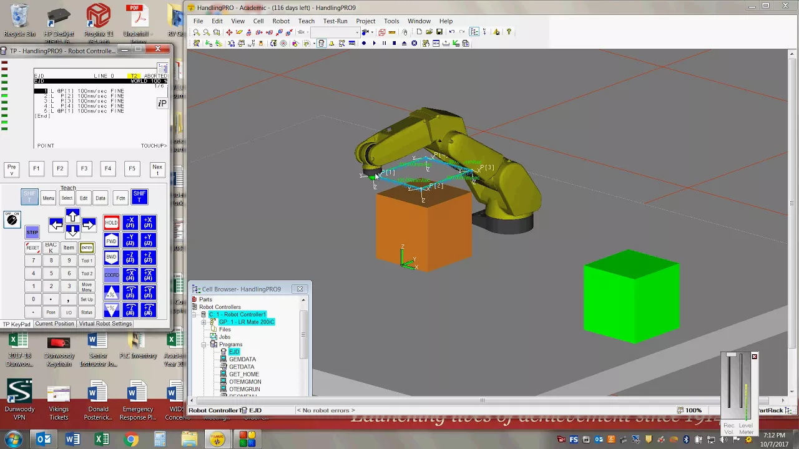Click the F3 softkey on pendant
Viewport: 799px width, 449px height.
point(84,168)
